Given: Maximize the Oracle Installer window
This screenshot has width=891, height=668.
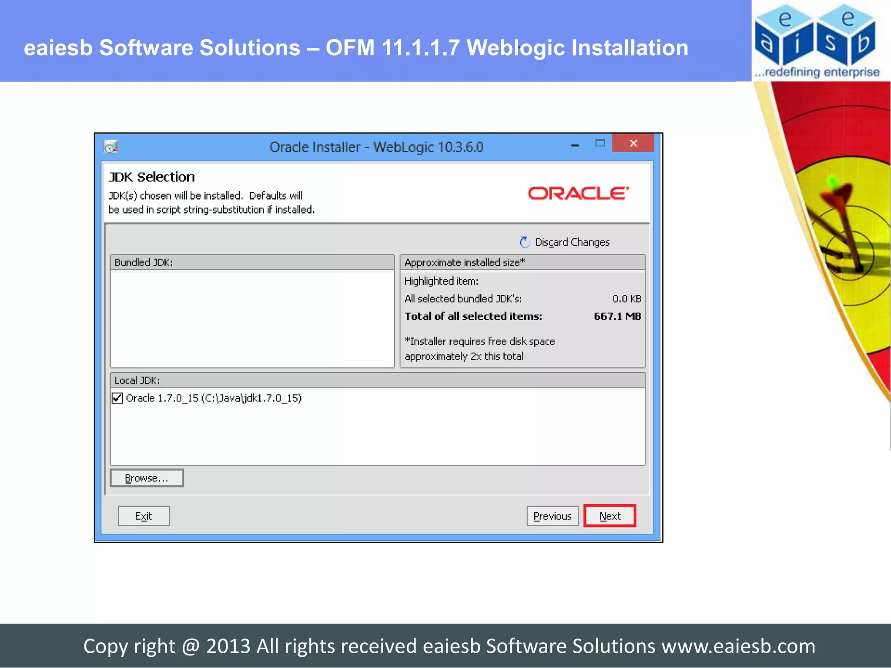Looking at the screenshot, I should point(600,143).
